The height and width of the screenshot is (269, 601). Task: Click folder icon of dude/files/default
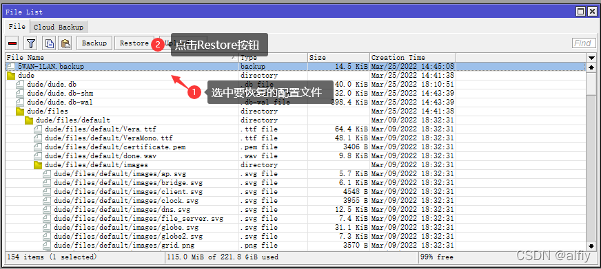tap(29, 120)
